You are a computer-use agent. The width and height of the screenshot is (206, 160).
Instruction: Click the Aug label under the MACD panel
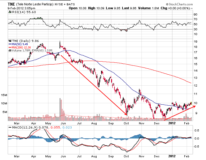(x=94, y=156)
